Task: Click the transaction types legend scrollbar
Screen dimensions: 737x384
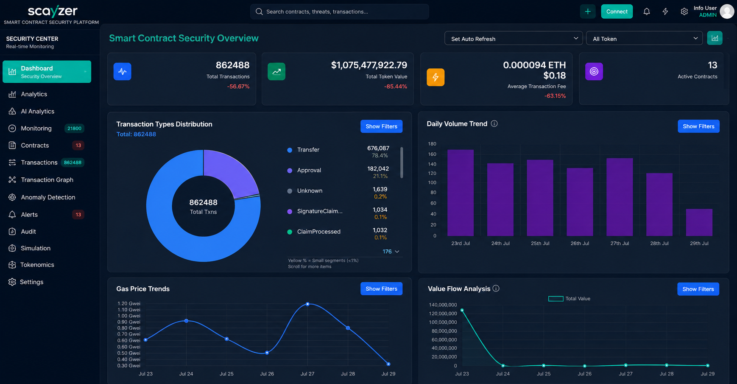Action: click(x=402, y=163)
